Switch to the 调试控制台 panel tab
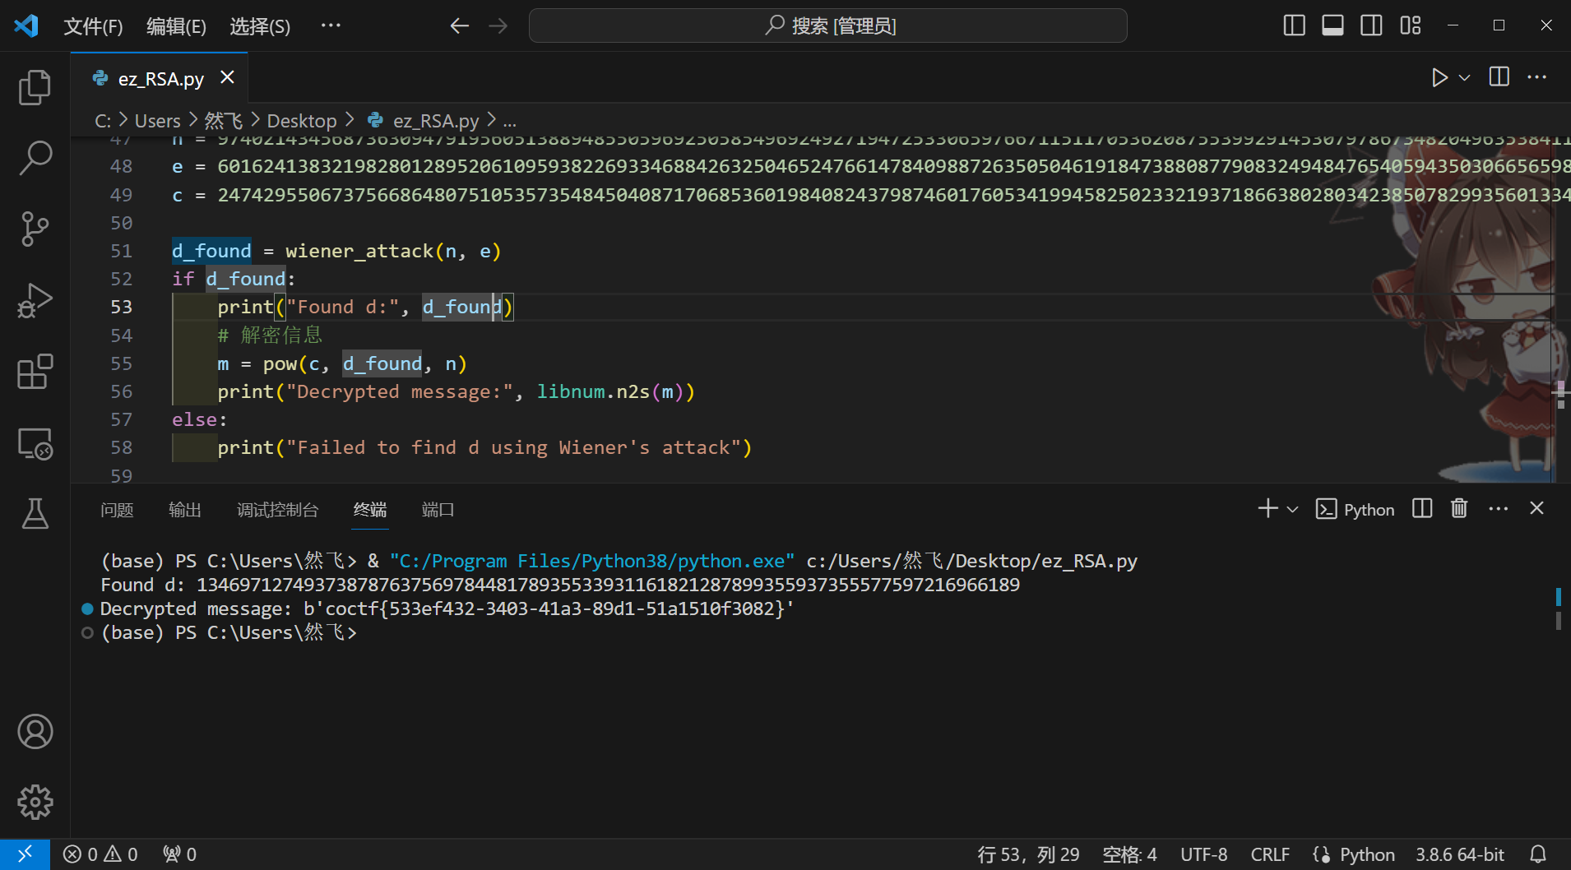Screen dimensions: 1571x870 coord(277,510)
